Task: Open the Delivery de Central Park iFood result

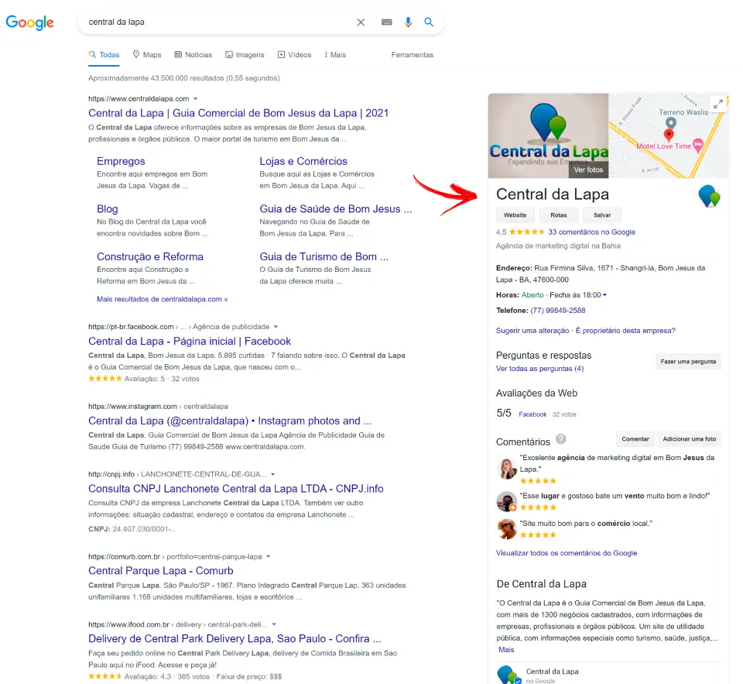Action: pyautogui.click(x=235, y=639)
